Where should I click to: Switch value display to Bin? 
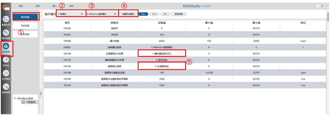point(165,14)
